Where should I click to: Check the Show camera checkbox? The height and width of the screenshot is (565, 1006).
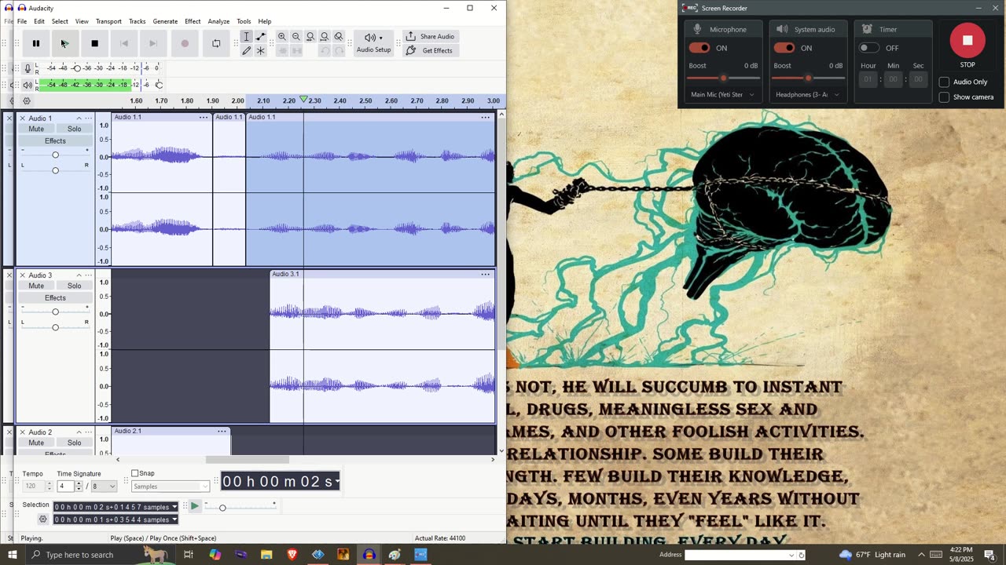(944, 97)
